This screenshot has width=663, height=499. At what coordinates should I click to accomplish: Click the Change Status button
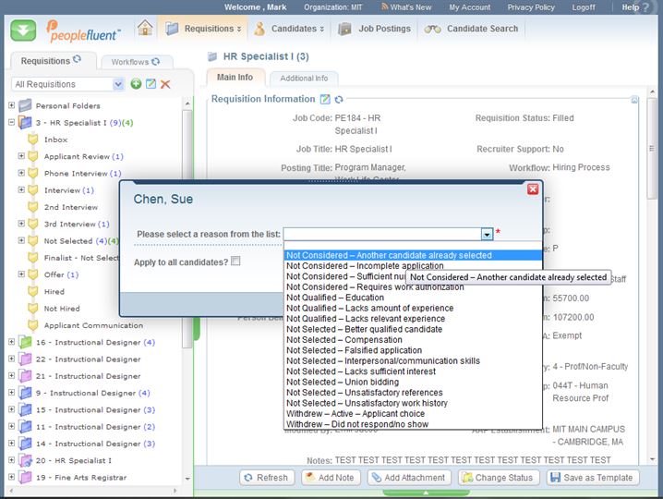(x=498, y=478)
